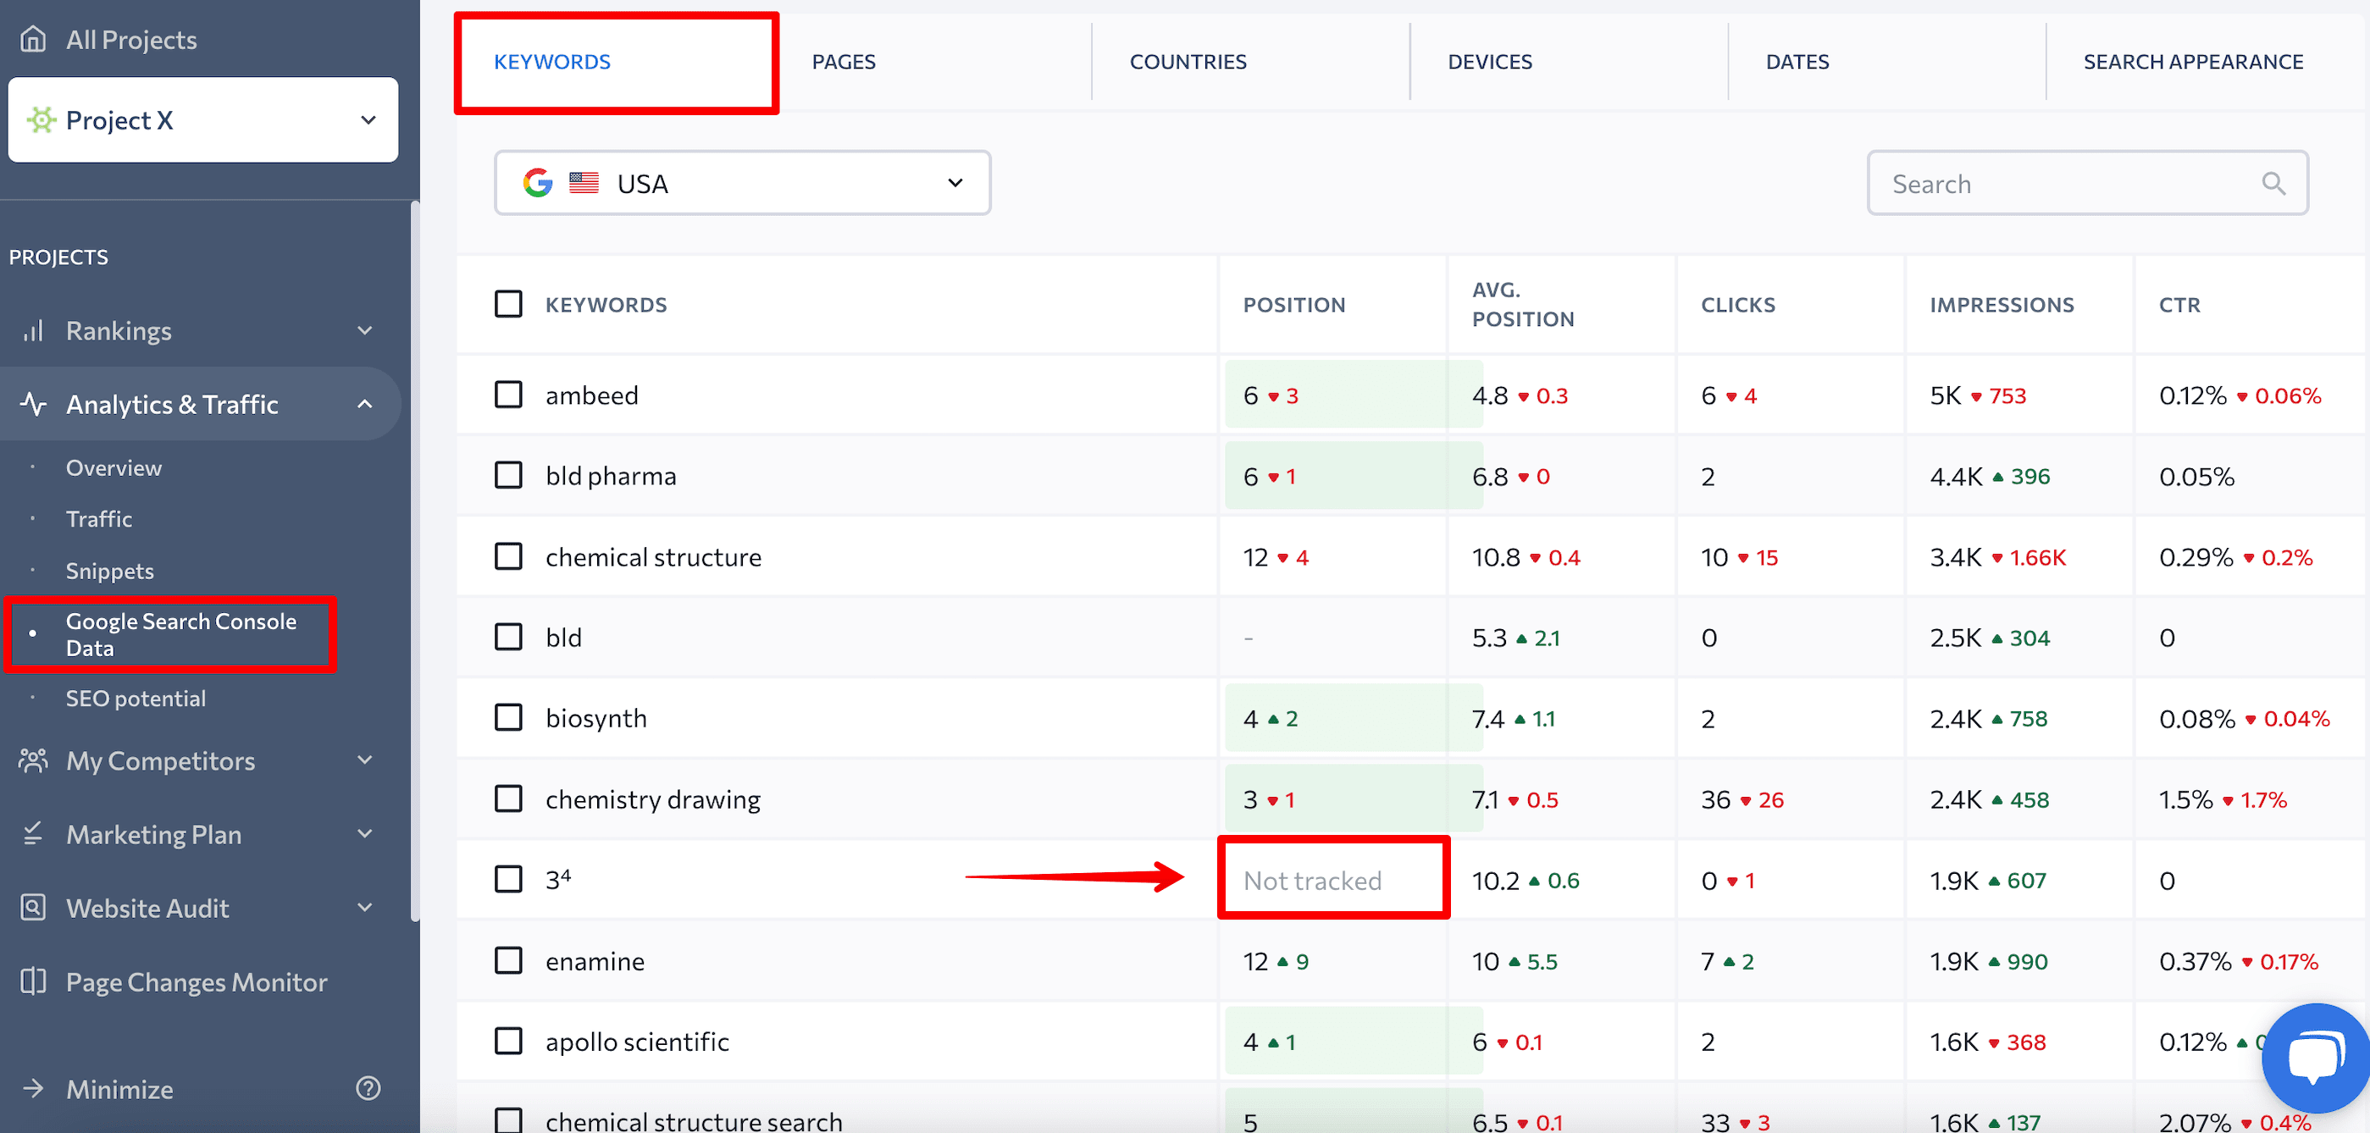This screenshot has height=1133, width=2370.
Task: Click the Page Changes Monitor icon
Action: 33,981
